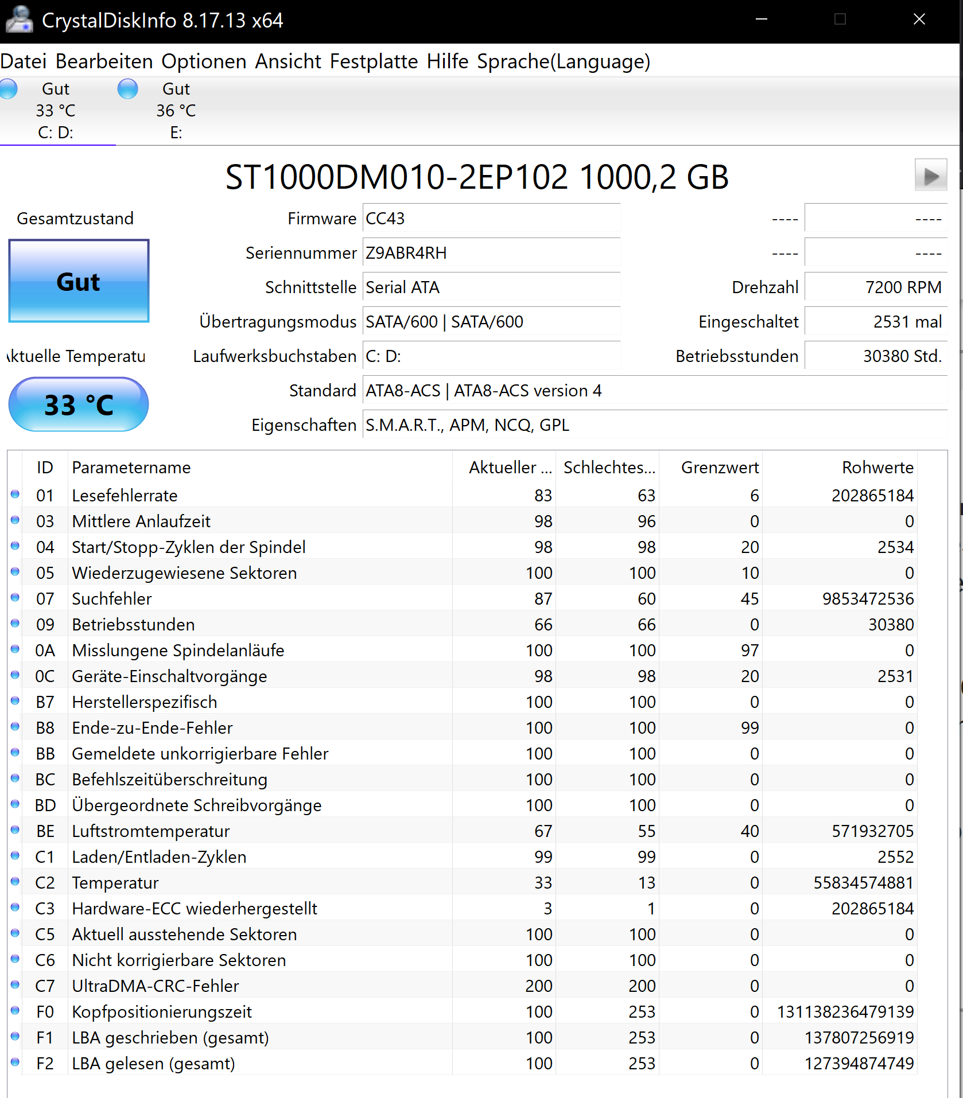Click status dot beside UltraDMA-CRC-Fehler

pos(15,984)
